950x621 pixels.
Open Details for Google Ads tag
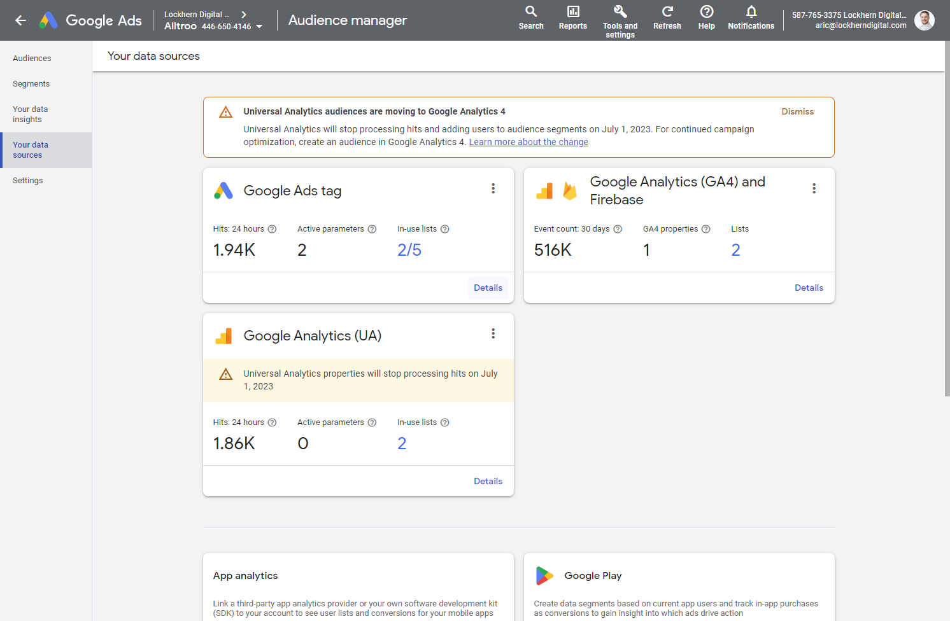[x=488, y=288]
